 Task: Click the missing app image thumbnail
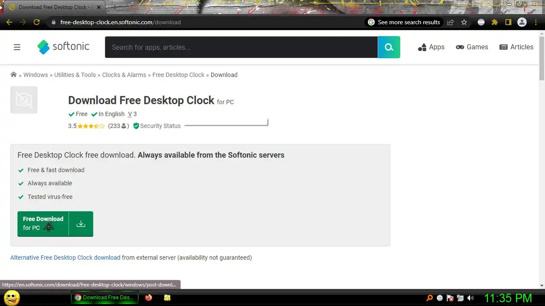pyautogui.click(x=24, y=100)
